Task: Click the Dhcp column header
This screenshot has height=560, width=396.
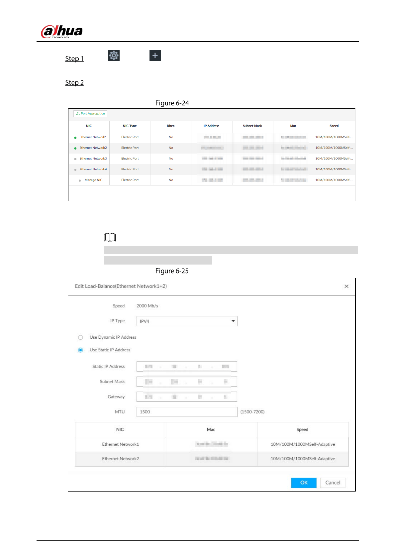Action: [x=171, y=126]
